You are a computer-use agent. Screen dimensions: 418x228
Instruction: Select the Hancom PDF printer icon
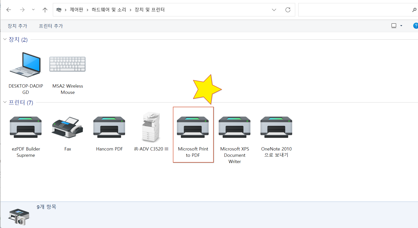click(109, 127)
